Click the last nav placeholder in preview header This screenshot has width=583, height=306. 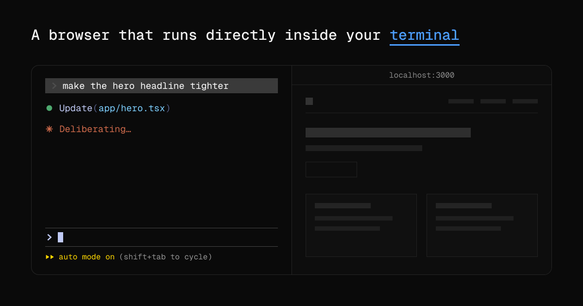525,101
